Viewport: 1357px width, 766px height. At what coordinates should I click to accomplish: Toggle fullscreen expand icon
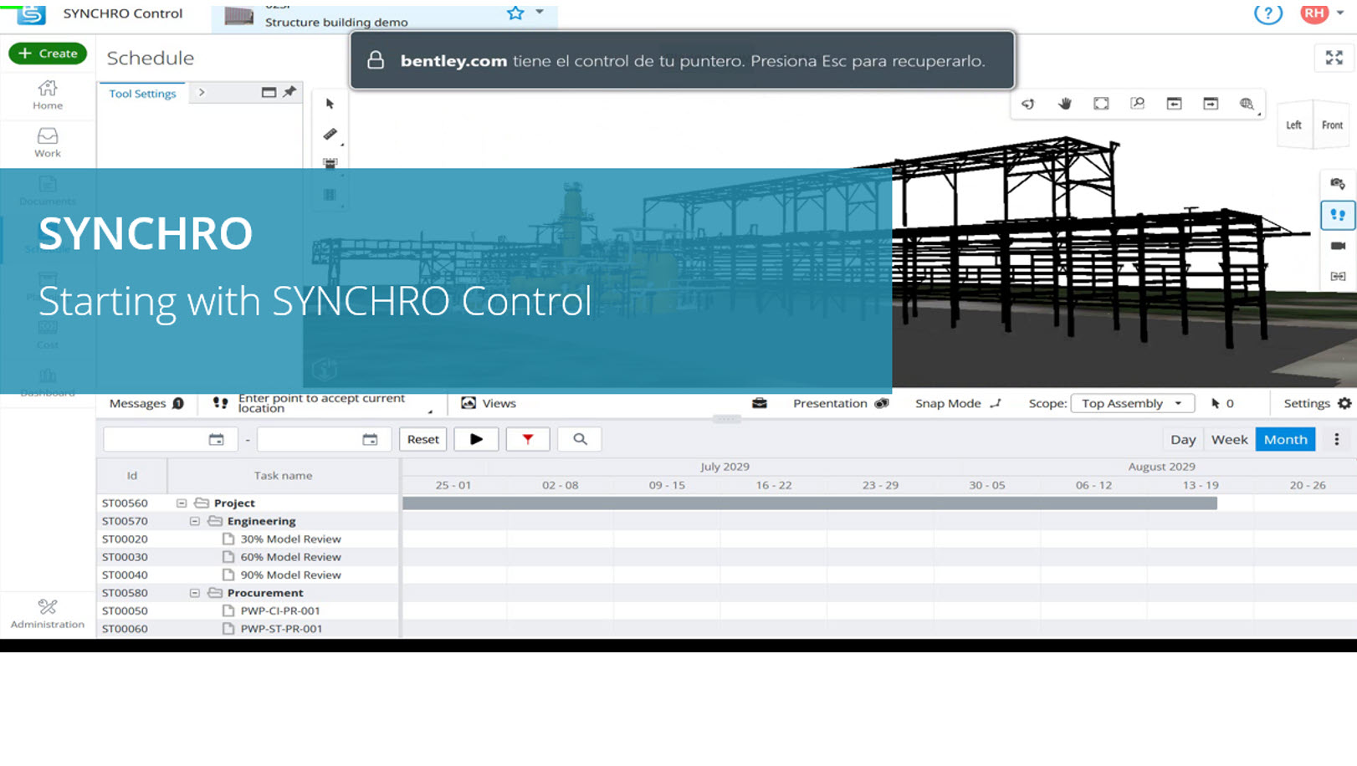pos(1334,58)
